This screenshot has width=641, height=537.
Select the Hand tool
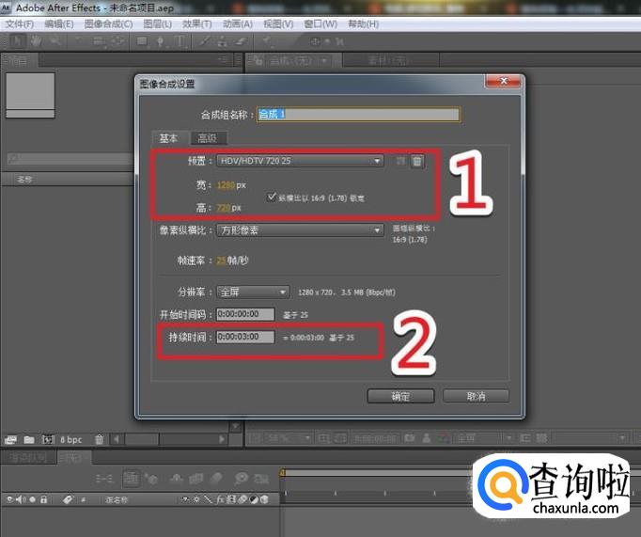click(x=36, y=40)
